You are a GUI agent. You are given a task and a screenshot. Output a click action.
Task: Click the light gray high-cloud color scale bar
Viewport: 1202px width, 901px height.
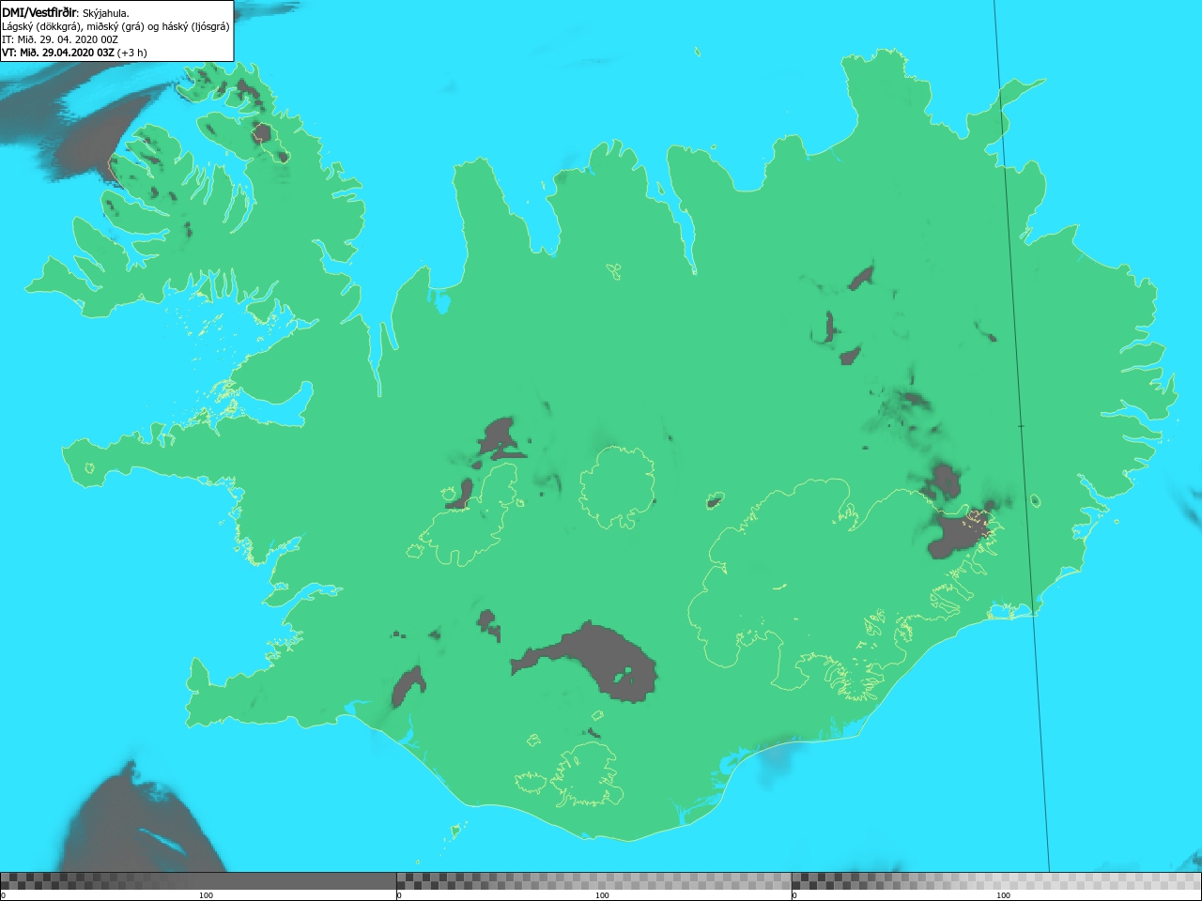[x=996, y=881]
